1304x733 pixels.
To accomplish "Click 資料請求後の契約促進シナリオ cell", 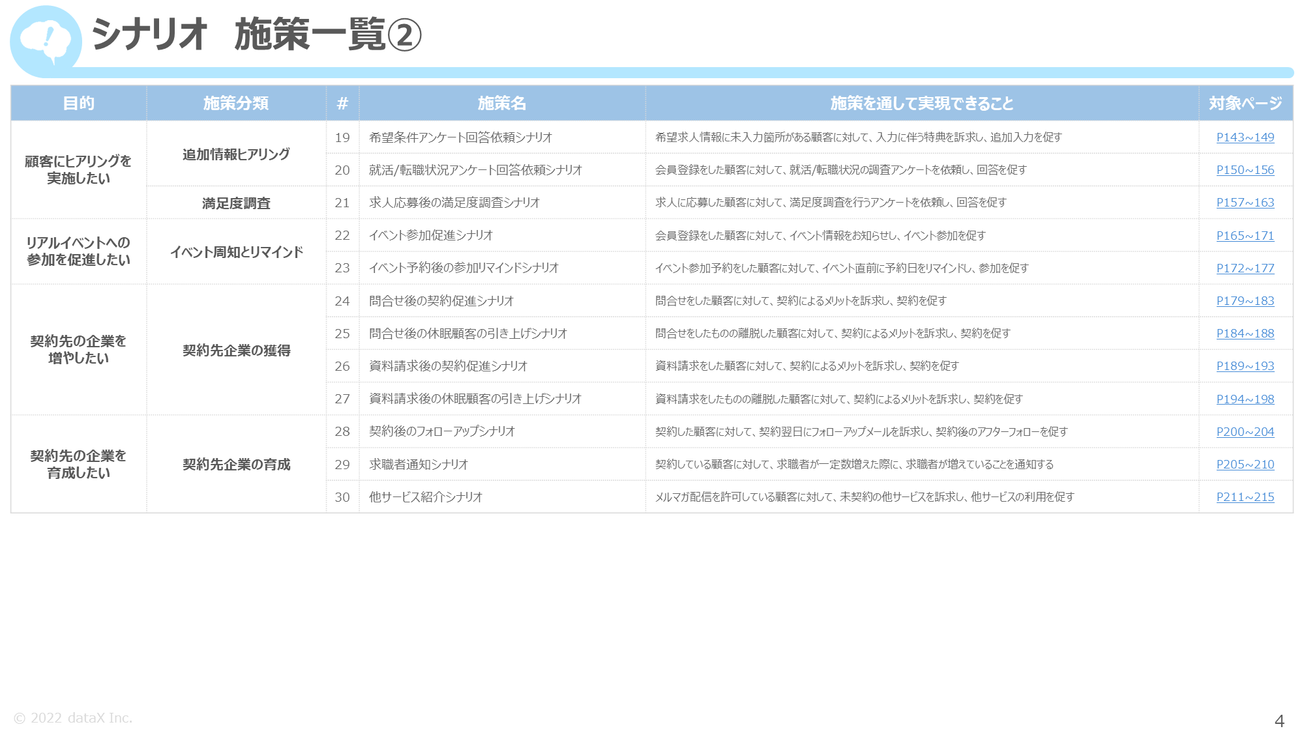I will [x=502, y=366].
